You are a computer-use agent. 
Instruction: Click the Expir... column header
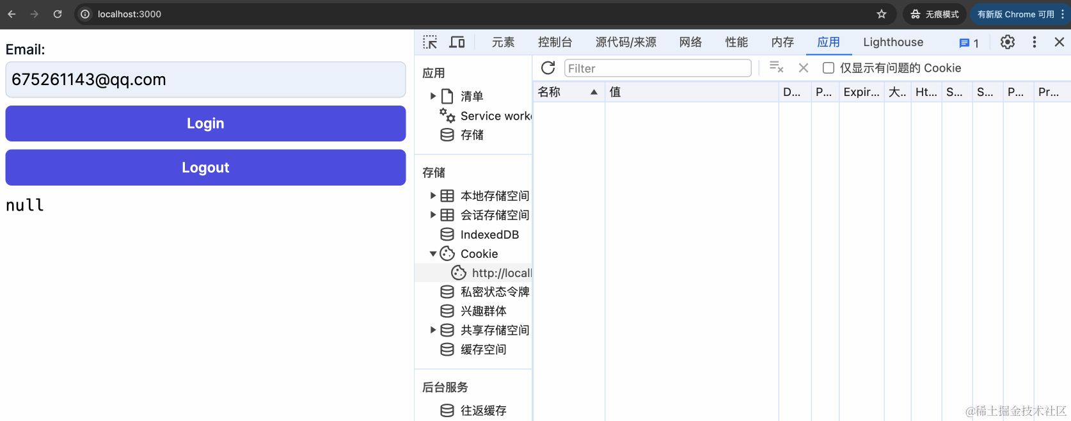click(861, 92)
